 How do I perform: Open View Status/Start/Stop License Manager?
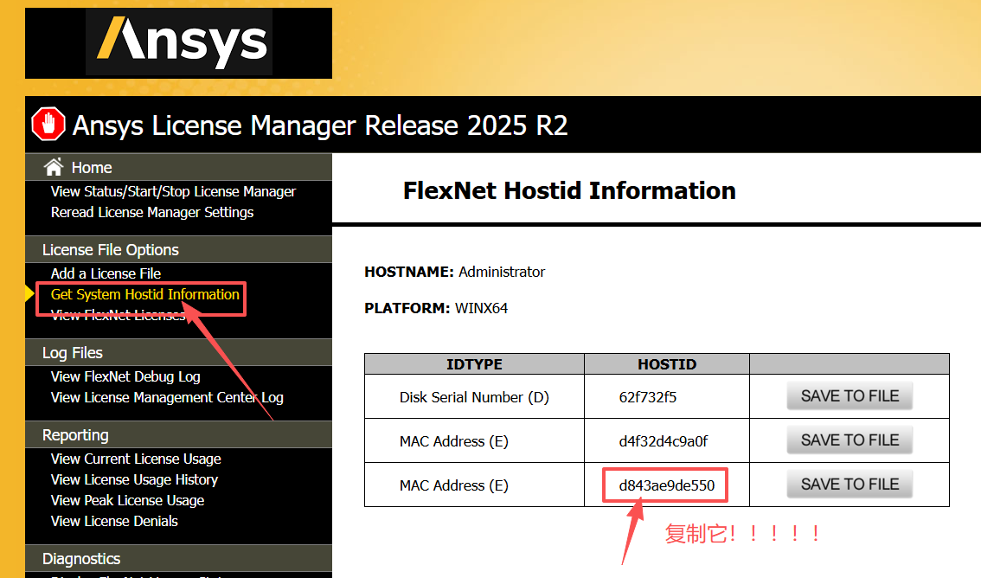coord(173,191)
